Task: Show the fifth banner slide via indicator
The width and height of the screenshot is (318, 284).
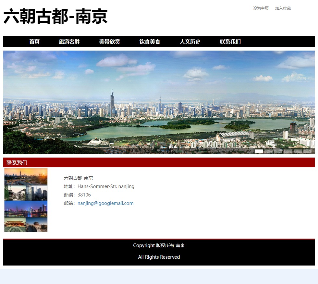Action: coord(298,151)
